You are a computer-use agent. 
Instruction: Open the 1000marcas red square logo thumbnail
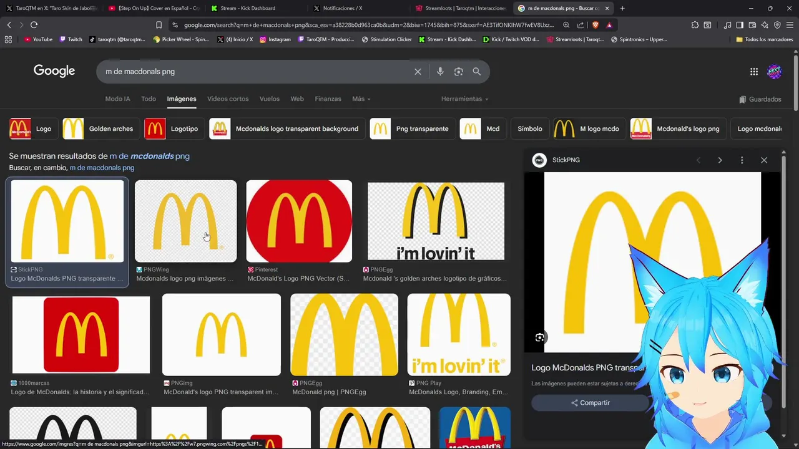[x=81, y=335]
